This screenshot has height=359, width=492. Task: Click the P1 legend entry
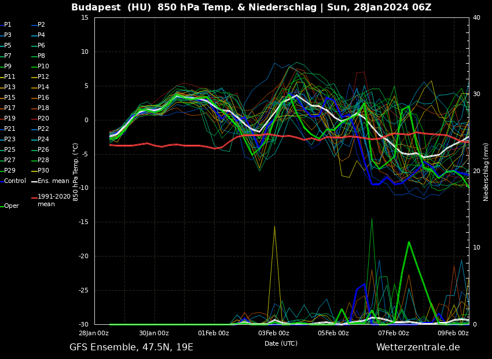pos(8,25)
